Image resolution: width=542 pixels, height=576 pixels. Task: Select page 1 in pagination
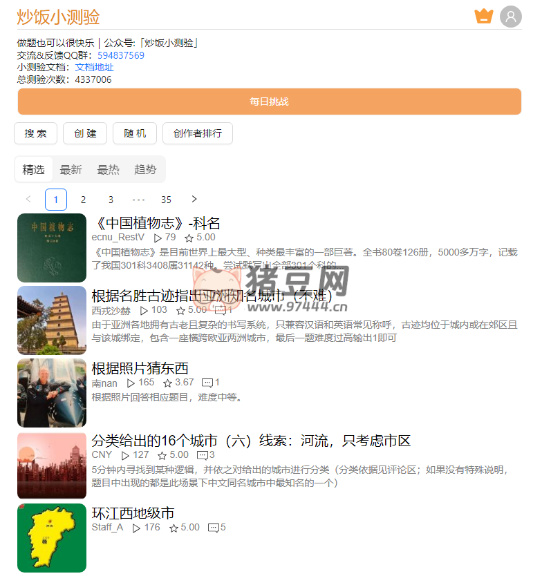click(56, 200)
